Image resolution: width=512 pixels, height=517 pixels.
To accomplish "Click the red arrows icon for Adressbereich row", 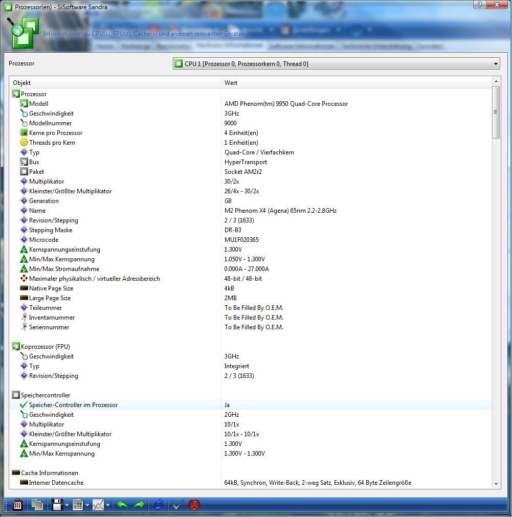I will coord(24,278).
